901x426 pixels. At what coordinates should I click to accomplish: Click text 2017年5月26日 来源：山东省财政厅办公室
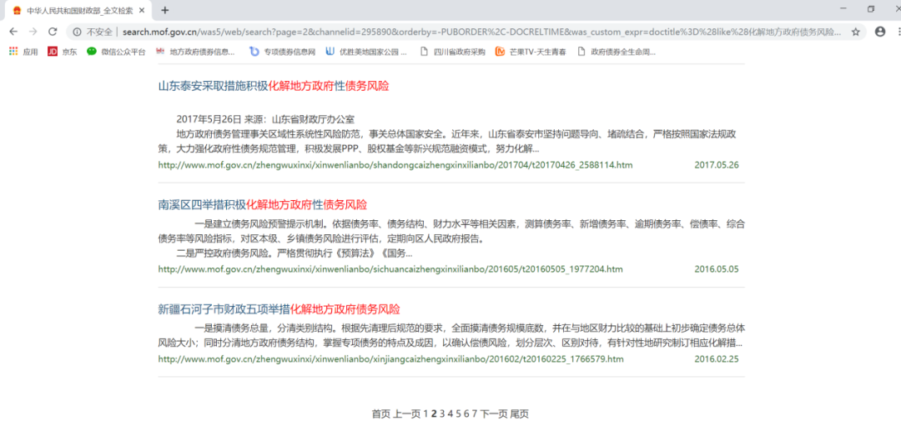265,119
